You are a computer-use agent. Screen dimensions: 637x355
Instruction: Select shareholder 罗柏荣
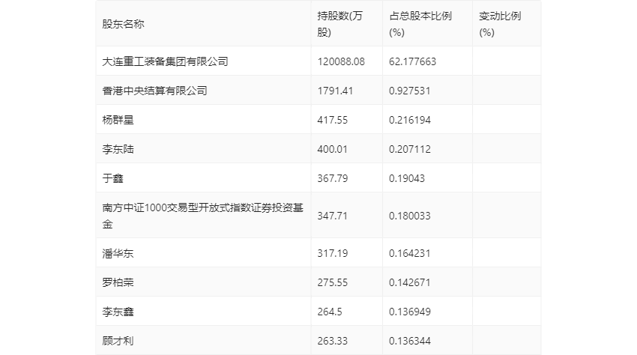point(118,282)
